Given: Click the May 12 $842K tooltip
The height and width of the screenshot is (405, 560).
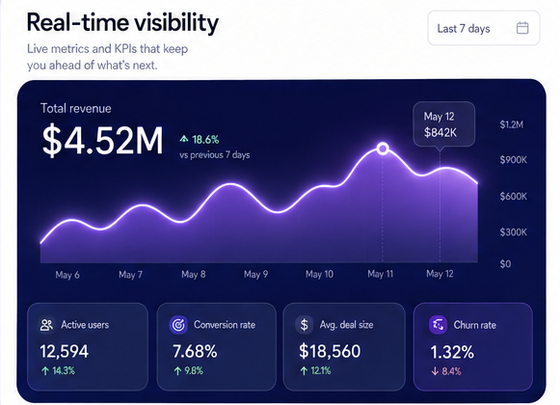Looking at the screenshot, I should tap(444, 124).
